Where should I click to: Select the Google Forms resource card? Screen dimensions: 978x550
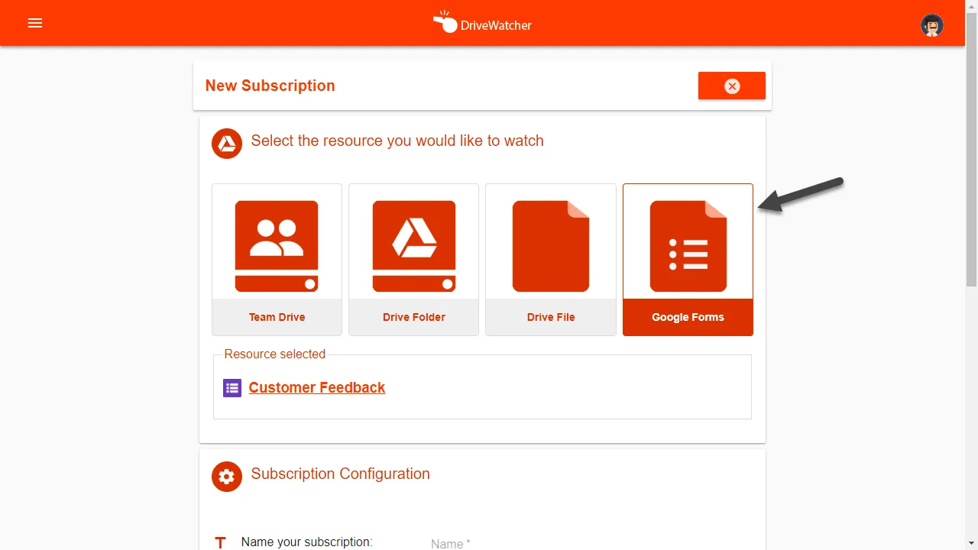(x=688, y=260)
